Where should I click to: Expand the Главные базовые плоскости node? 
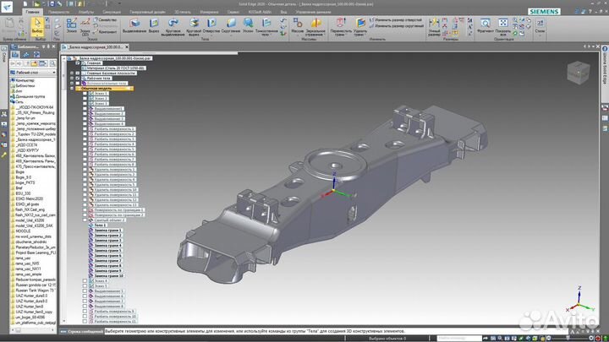(x=72, y=73)
